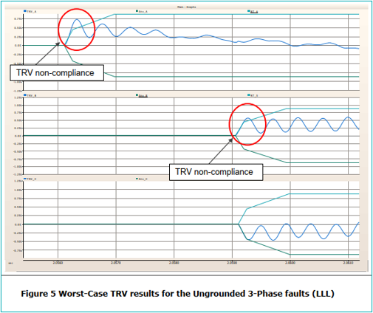Click the 1.00k y-axis label in the TRV_C graph
The width and height of the screenshot is (373, 313).
[x=18, y=190]
